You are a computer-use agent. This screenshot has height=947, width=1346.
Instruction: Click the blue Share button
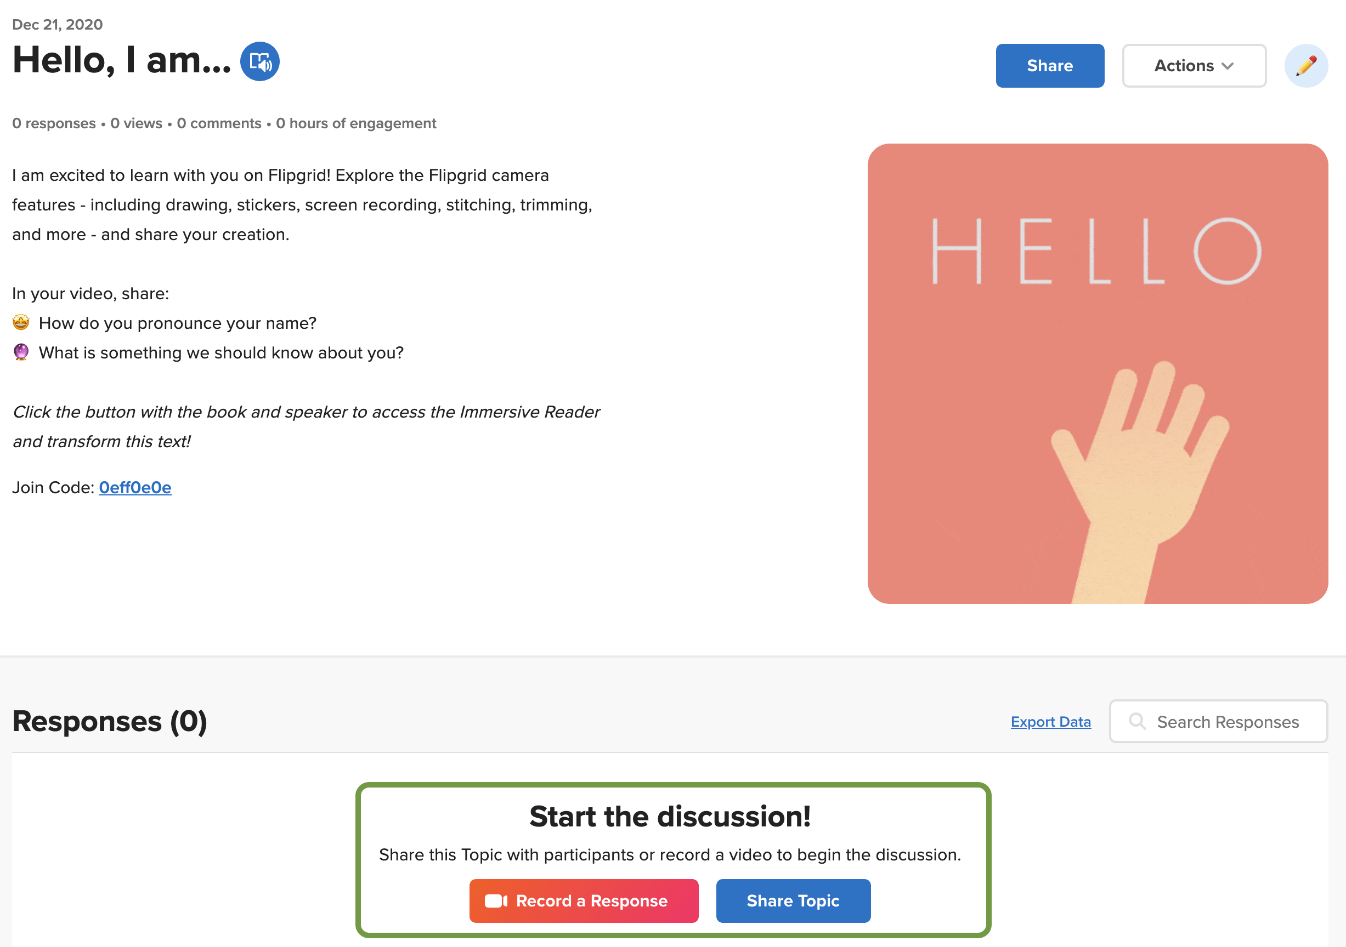[x=1049, y=66]
